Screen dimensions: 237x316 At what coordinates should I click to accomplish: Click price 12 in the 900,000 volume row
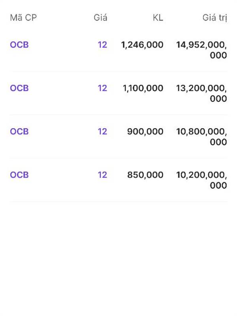point(102,132)
